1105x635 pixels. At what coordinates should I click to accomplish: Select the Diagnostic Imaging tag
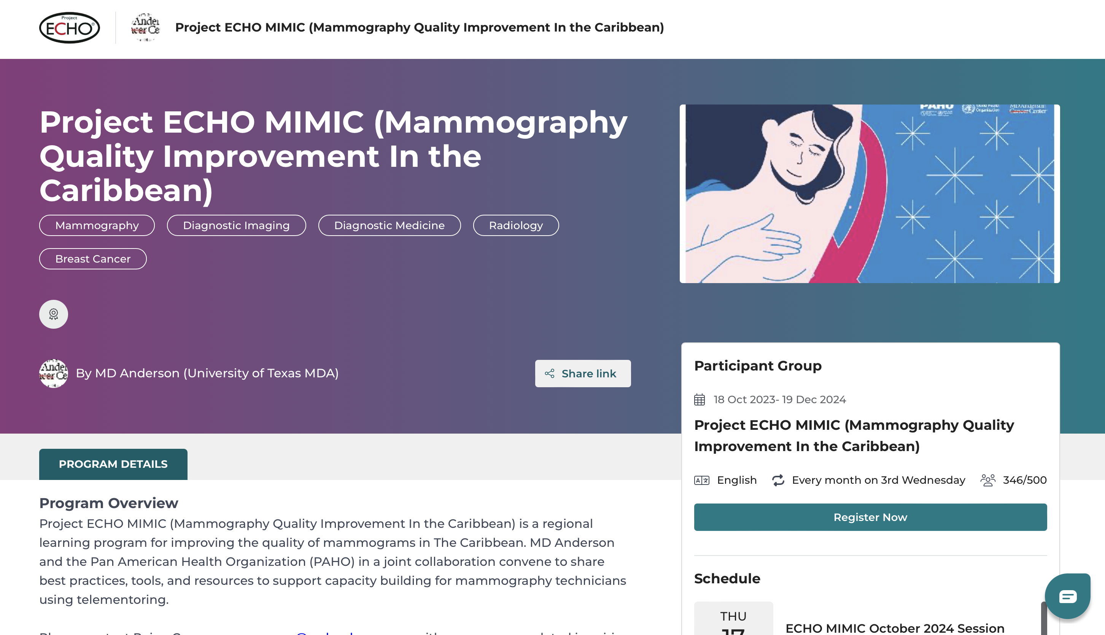236,225
